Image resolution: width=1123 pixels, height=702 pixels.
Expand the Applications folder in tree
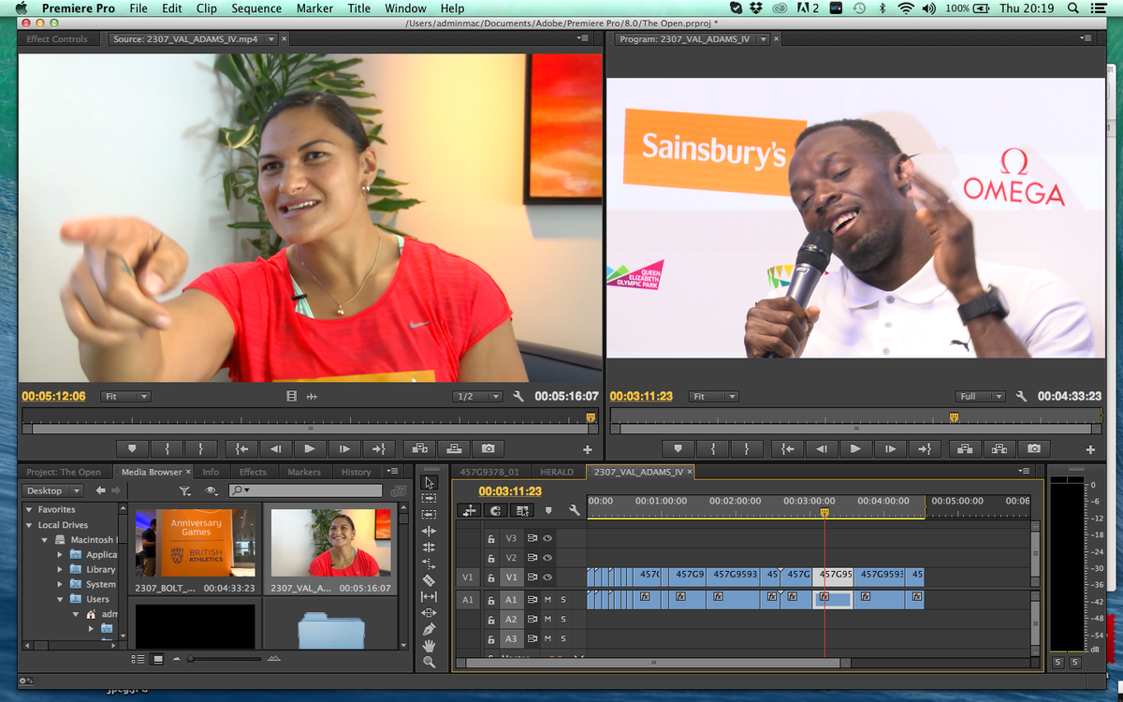click(x=61, y=554)
